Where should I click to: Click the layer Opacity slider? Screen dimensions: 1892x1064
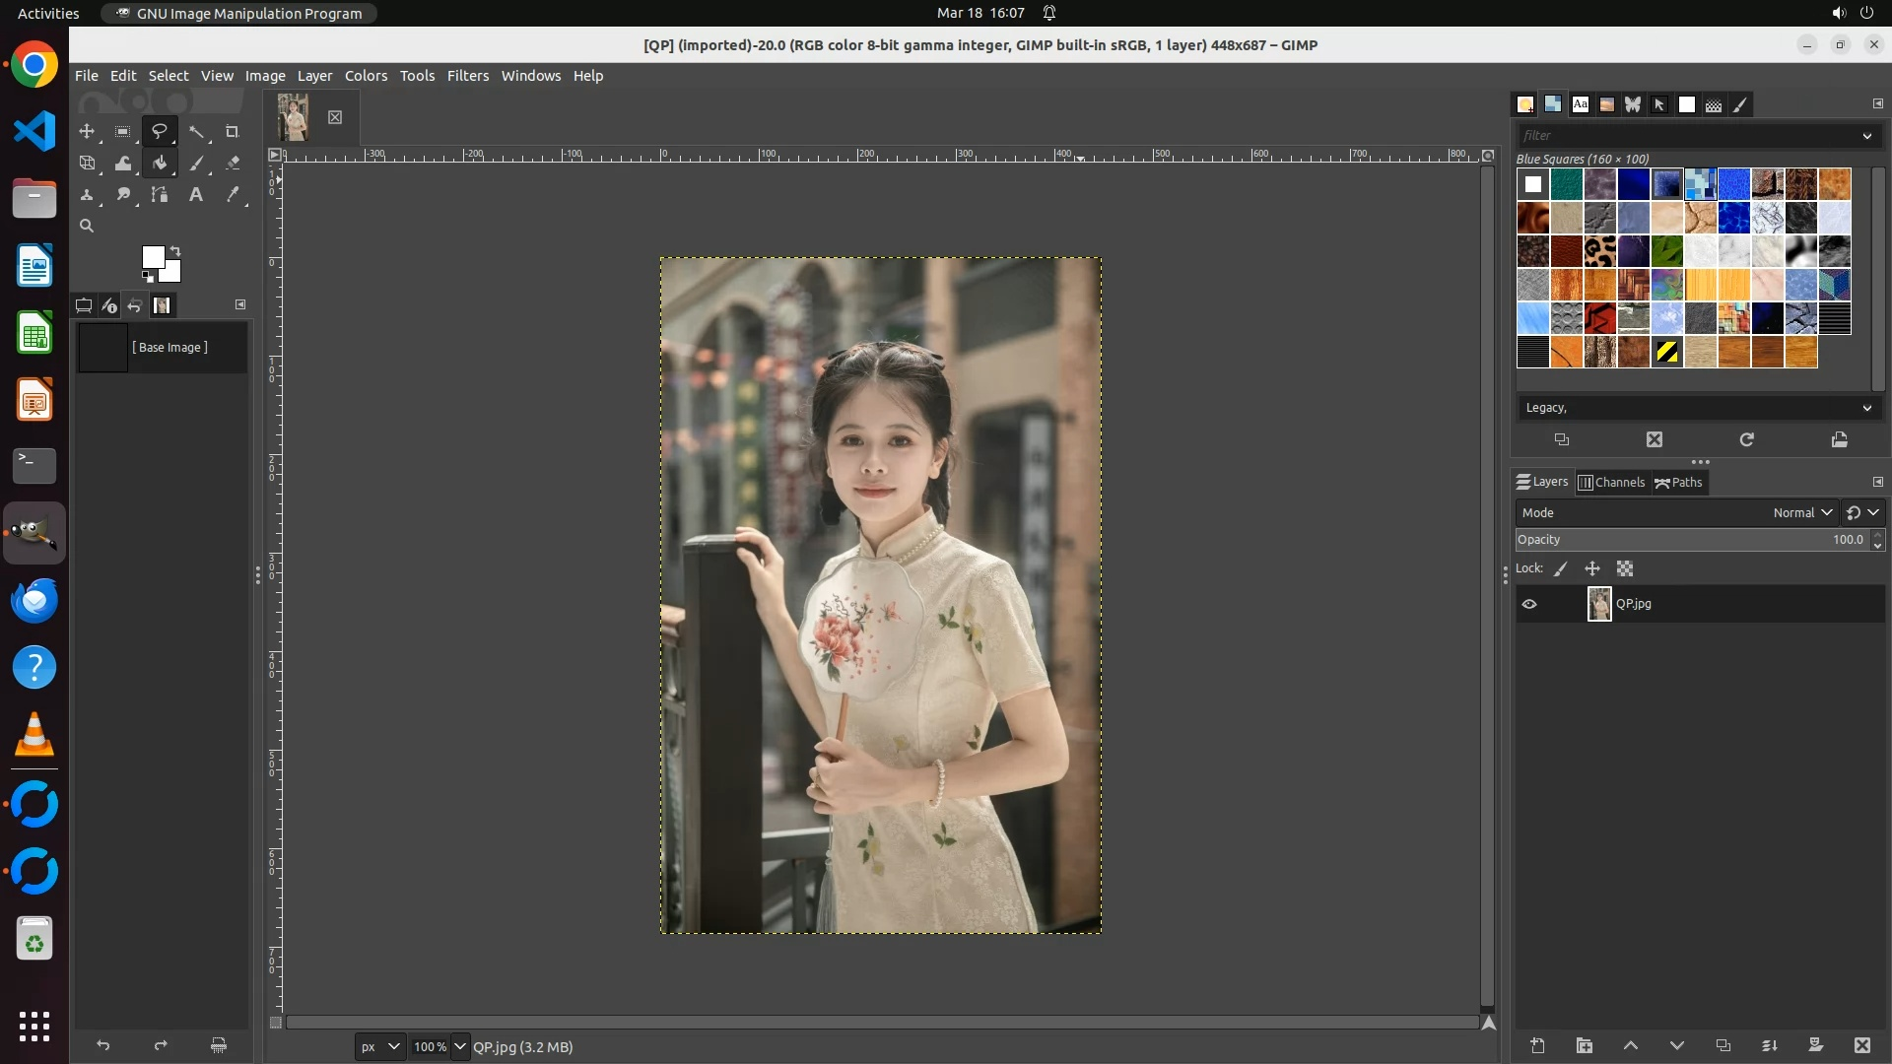[1690, 540]
